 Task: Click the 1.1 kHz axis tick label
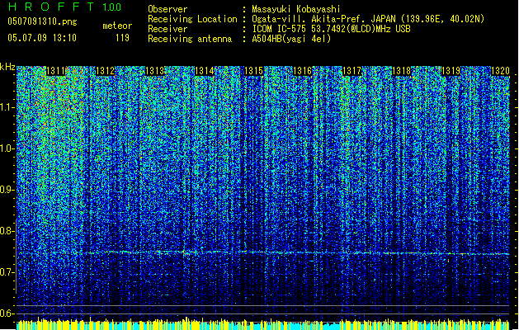pos(7,107)
